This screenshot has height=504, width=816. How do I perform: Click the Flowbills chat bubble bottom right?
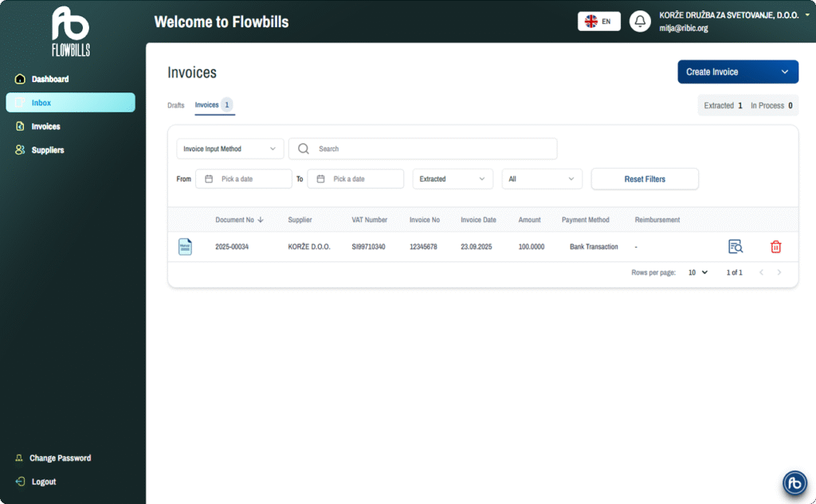794,483
